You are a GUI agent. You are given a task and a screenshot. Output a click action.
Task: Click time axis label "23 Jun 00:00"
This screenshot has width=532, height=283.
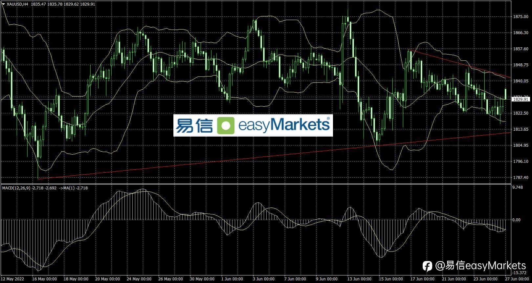coord(486,279)
